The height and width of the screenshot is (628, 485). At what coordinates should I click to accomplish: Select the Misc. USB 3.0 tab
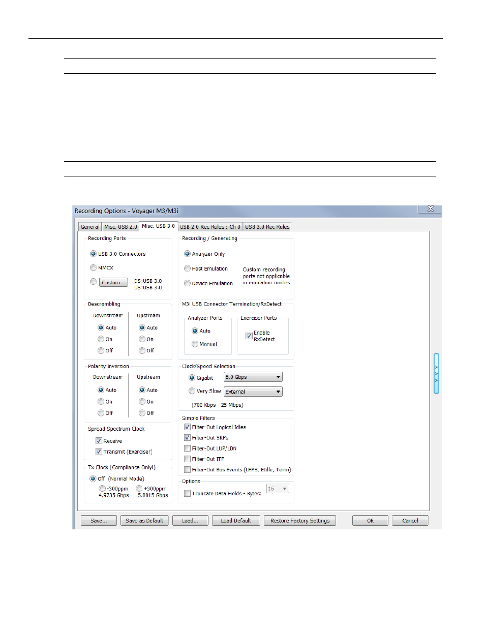click(158, 226)
